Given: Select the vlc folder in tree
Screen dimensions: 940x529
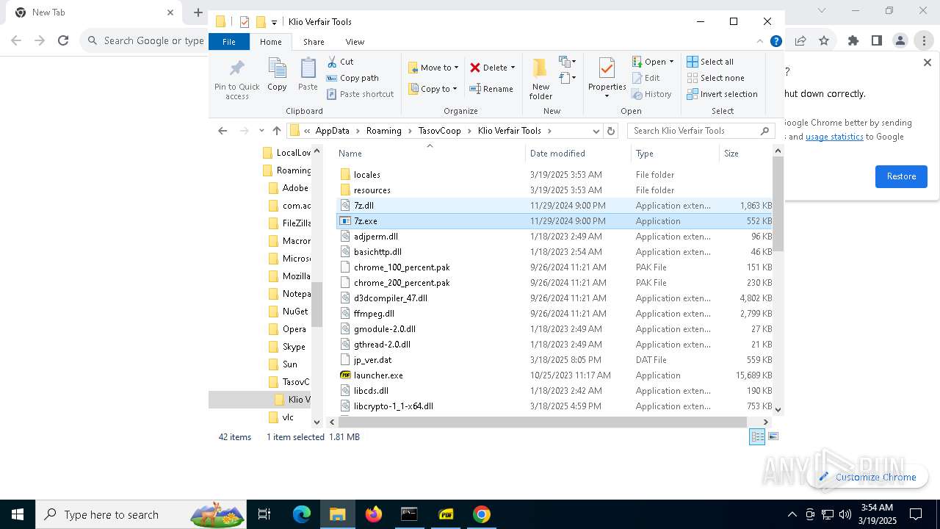Looking at the screenshot, I should [281, 417].
